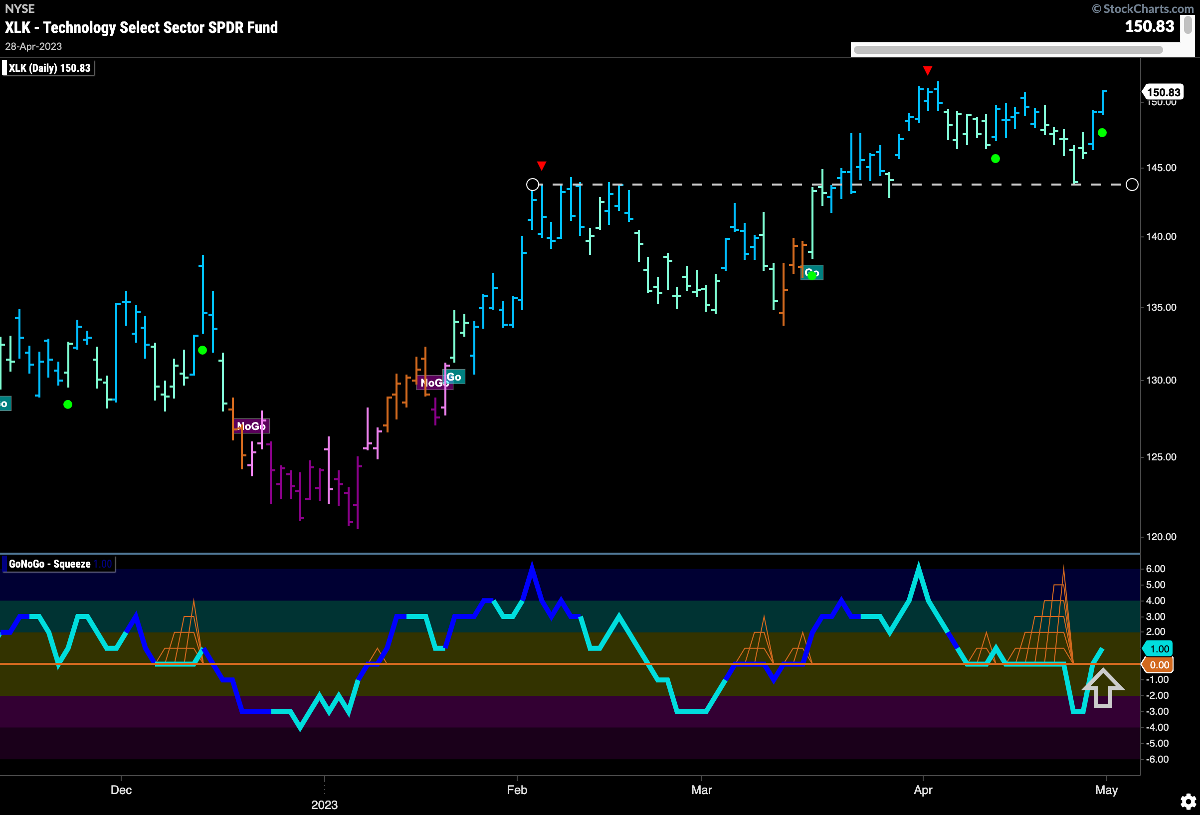The image size is (1200, 815).
Task: Click the vertical scrollbar beside the price
Action: click(1188, 24)
